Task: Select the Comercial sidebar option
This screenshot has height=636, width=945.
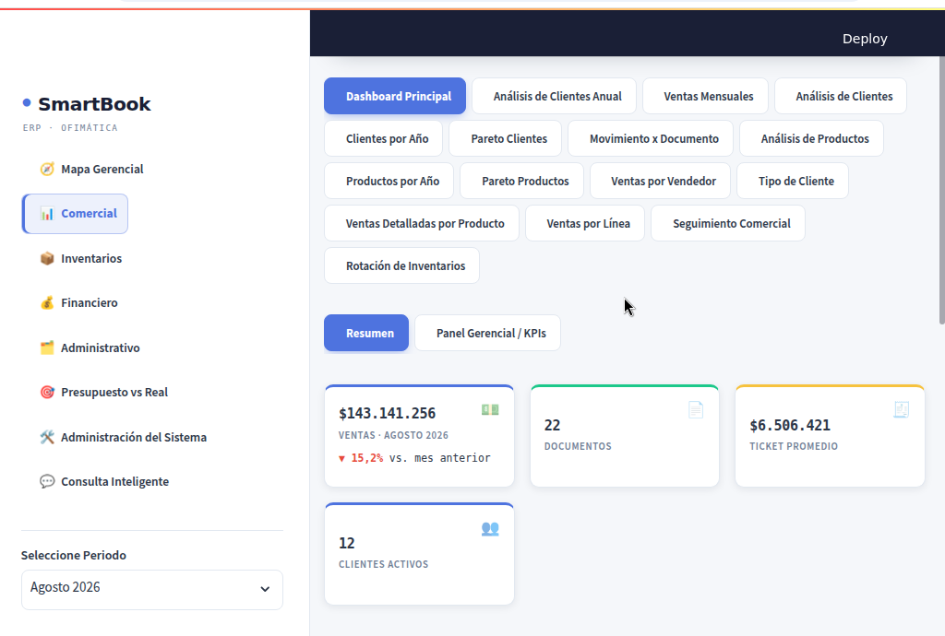Action: tap(76, 214)
